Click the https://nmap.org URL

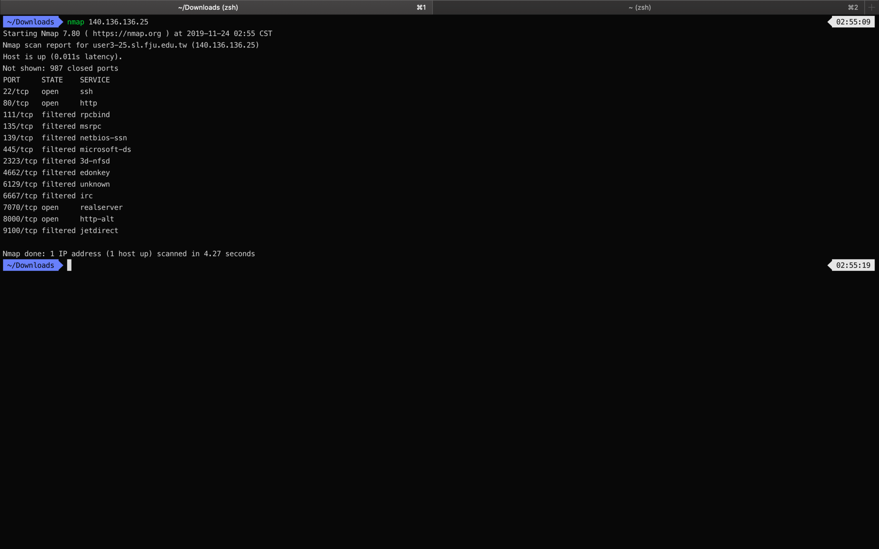click(127, 33)
